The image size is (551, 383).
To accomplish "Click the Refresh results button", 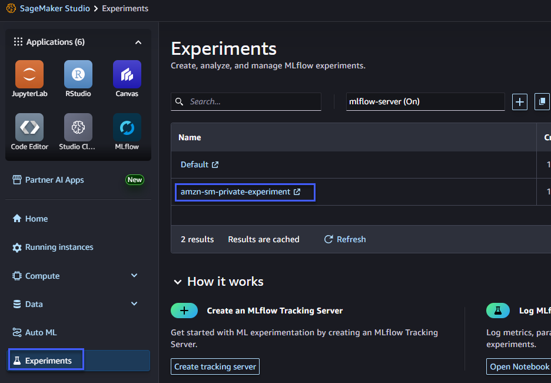I will [345, 239].
